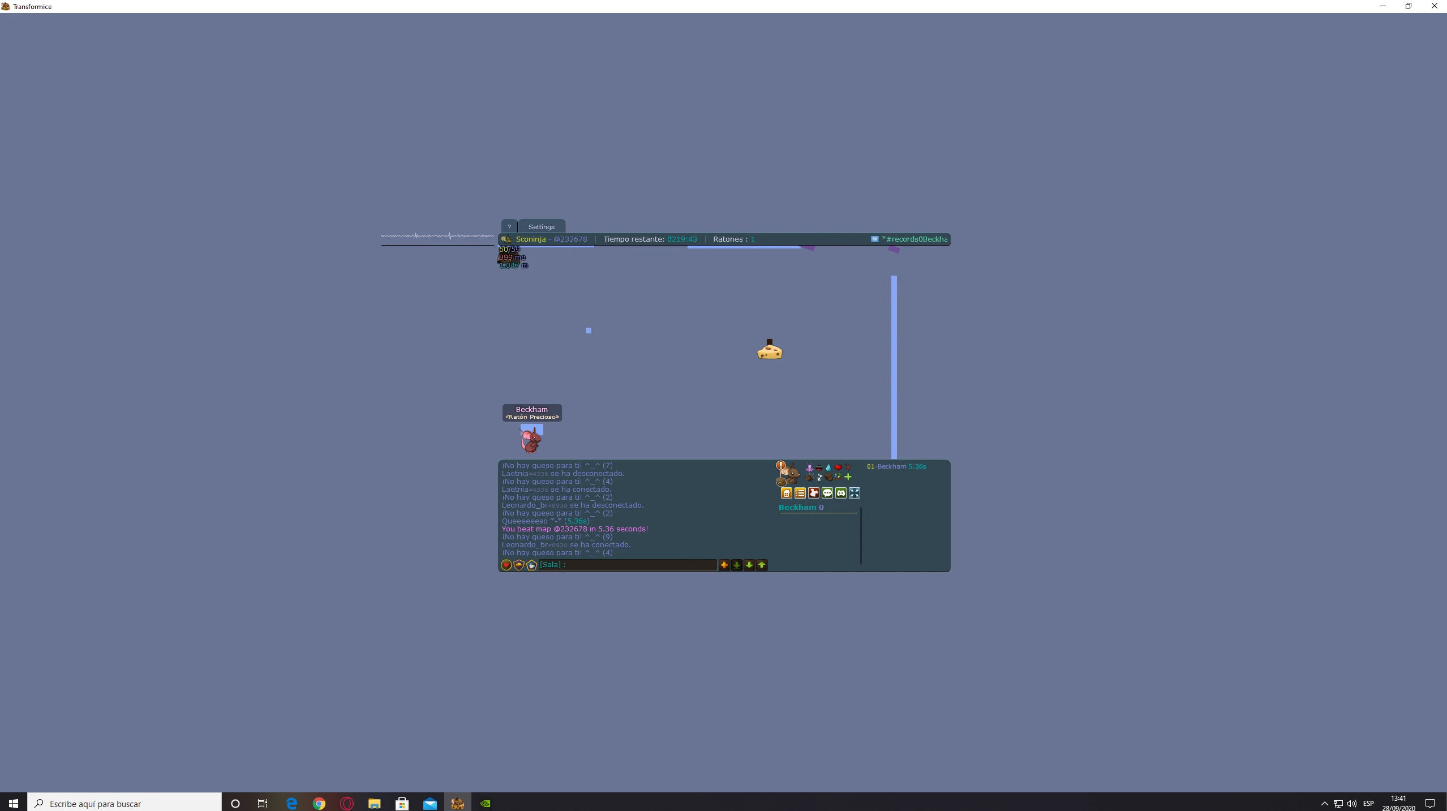The width and height of the screenshot is (1447, 811).
Task: Click Beckham's mouse character
Action: 531,440
